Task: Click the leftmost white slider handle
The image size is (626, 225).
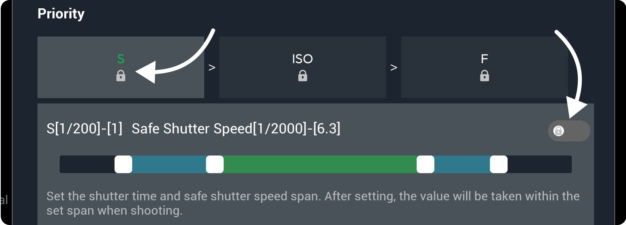Action: 123,164
